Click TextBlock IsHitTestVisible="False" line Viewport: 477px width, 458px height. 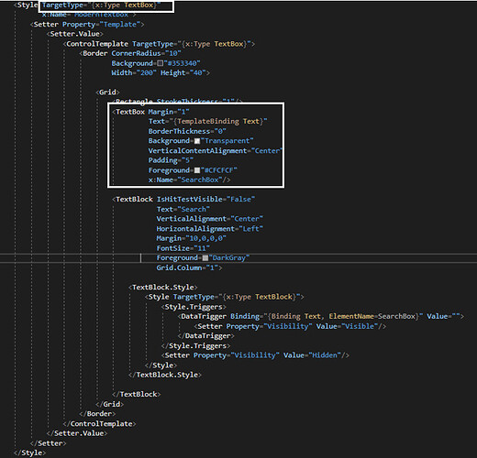pyautogui.click(x=183, y=200)
